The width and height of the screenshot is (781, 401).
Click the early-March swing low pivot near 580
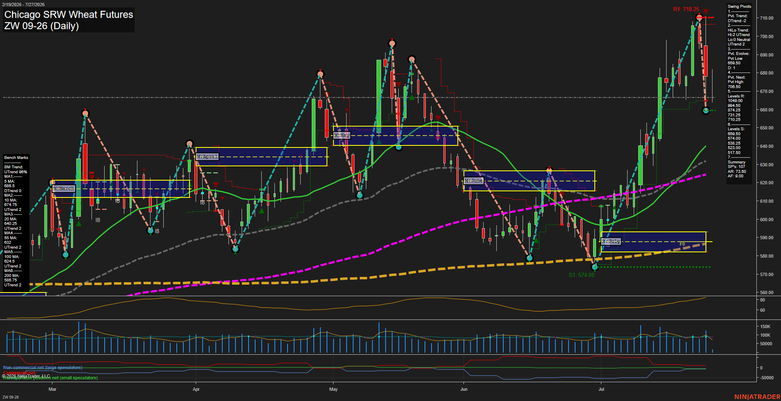click(66, 255)
